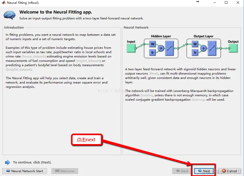Viewport: 244px width, 176px height.
Task: Click Hidden Layer sum plus circle
Action: coord(161,48)
